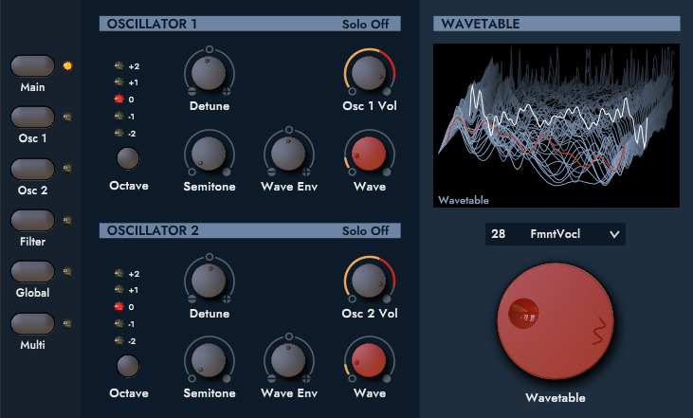Click the Oscillator 2 Semitone knob
The width and height of the screenshot is (693, 418).
click(209, 359)
